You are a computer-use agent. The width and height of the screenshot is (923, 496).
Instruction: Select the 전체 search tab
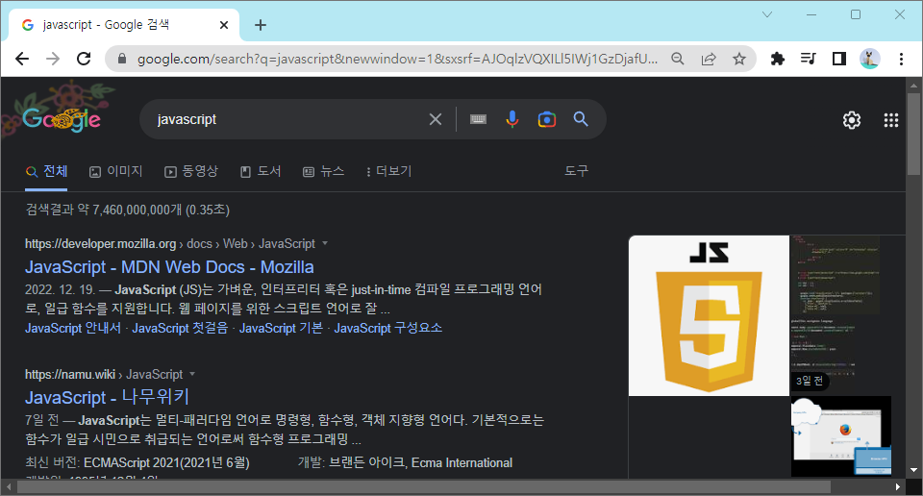[46, 171]
